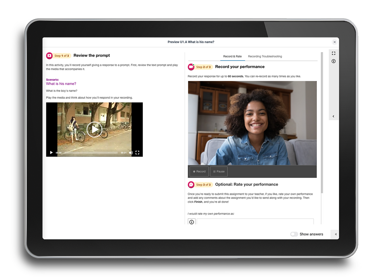
Task: Click the bottom-right collapse arrow
Action: [x=335, y=234]
